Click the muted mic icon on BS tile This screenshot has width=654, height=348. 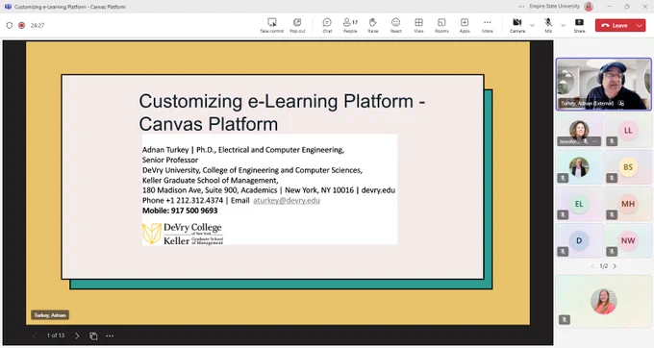point(612,179)
